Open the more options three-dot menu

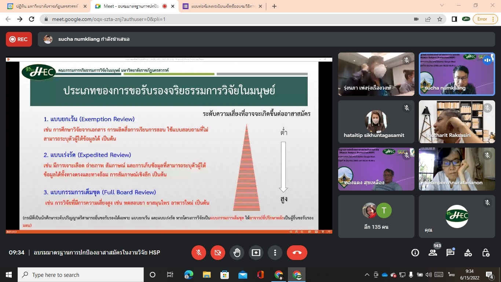[275, 253]
